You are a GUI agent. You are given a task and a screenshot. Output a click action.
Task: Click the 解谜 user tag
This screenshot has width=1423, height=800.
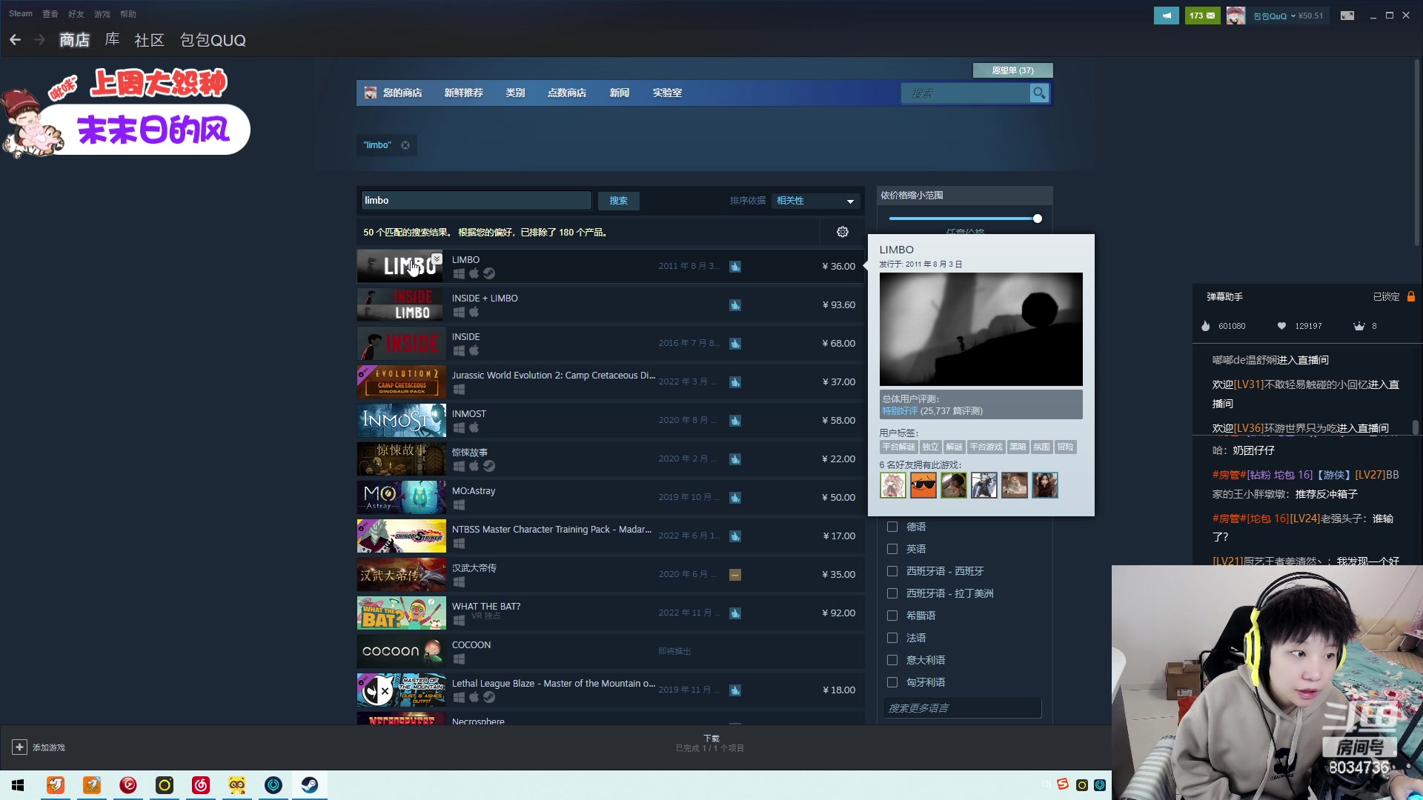click(954, 447)
